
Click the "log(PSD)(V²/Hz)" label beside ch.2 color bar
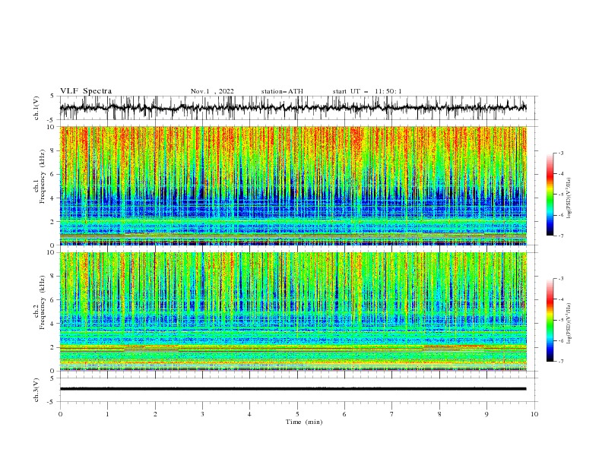(x=569, y=323)
